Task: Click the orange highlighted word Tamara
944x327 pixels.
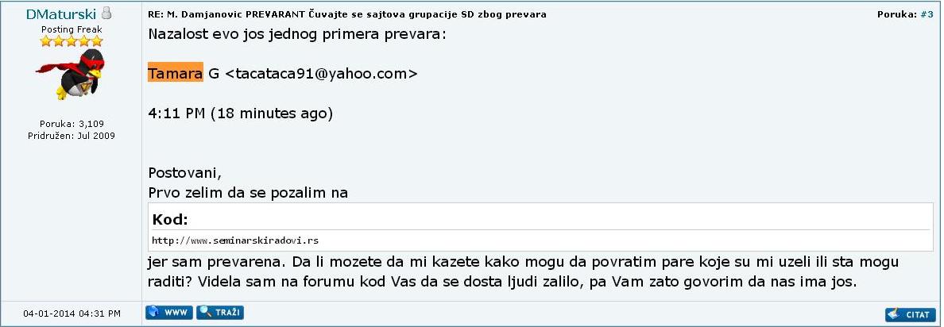Action: pyautogui.click(x=175, y=73)
